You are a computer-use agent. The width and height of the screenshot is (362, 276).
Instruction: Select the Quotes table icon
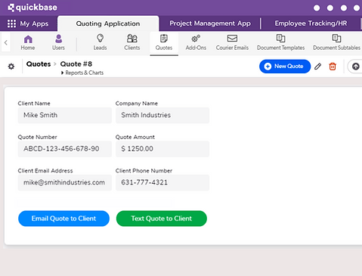(164, 39)
